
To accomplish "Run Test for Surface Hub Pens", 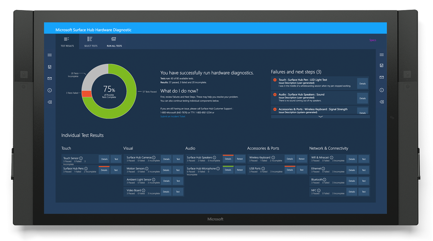I will coord(116,170).
